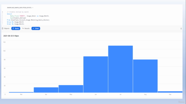
Task: Select the August bar in chart
Action: click(145, 76)
